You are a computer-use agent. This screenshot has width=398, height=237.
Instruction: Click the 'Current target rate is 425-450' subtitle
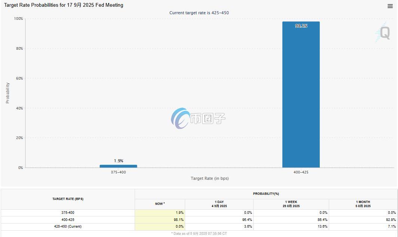(199, 13)
